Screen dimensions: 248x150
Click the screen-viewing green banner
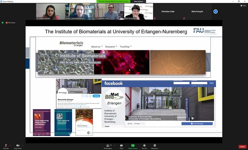[114, 1]
